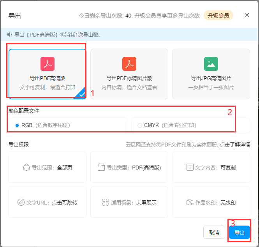Choose the 导出PDF高清版 export option card
Image resolution: width=259 pixels, height=247 pixels.
pyautogui.click(x=48, y=74)
